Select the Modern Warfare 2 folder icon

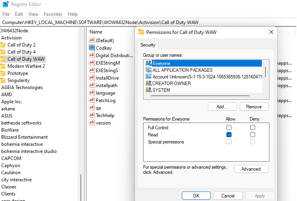pyautogui.click(x=3, y=66)
